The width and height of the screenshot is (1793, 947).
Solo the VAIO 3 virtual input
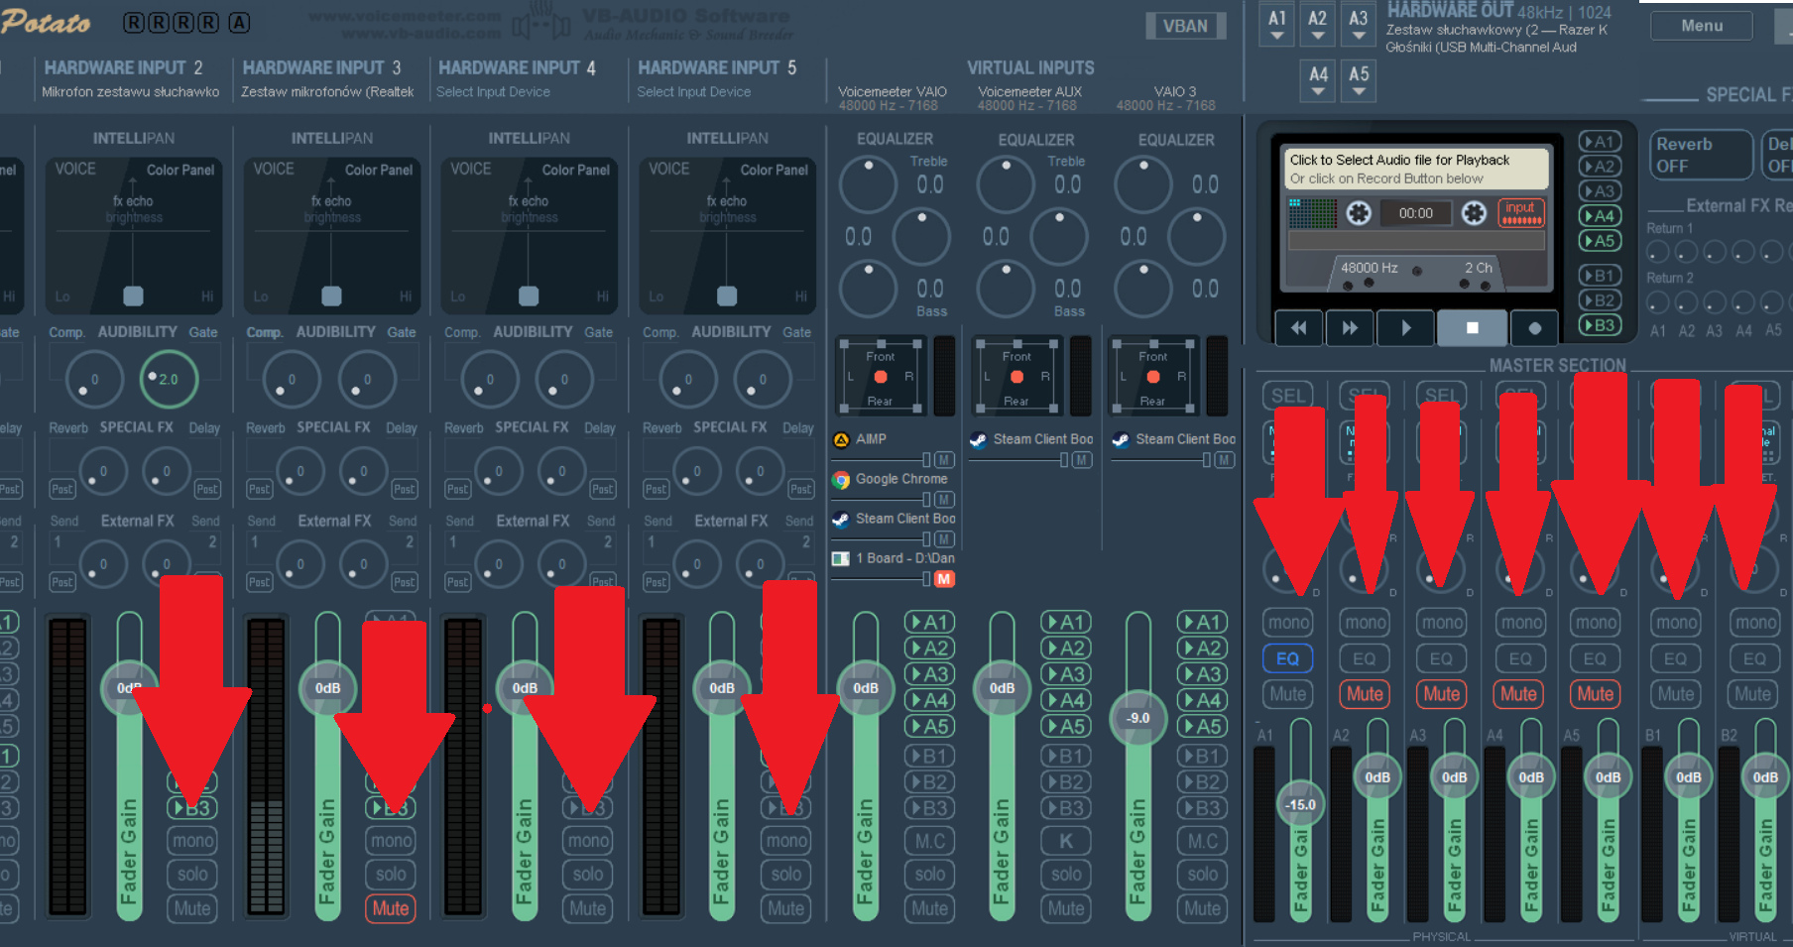(x=1202, y=875)
